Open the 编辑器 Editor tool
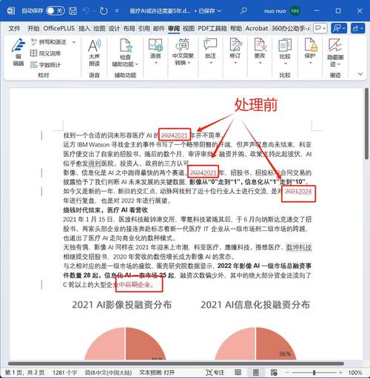370x378 pixels. [18, 53]
